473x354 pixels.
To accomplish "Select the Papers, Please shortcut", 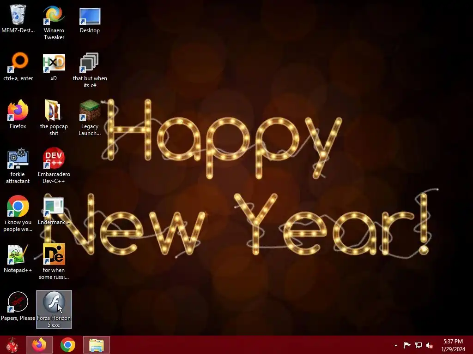I will pos(18,301).
